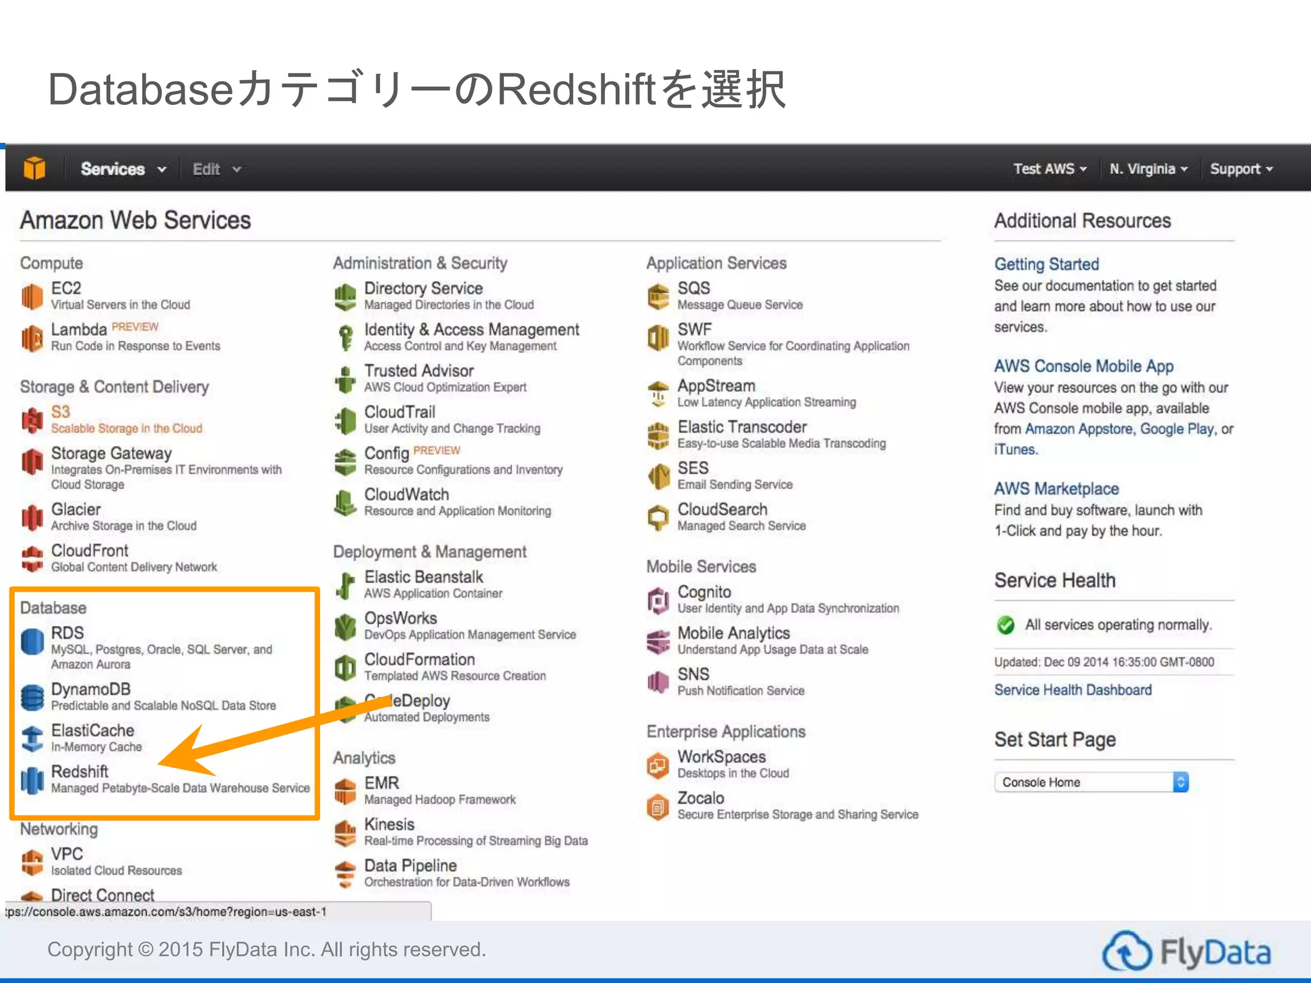This screenshot has width=1311, height=983.
Task: Select the Glacier service icon
Action: (32, 517)
